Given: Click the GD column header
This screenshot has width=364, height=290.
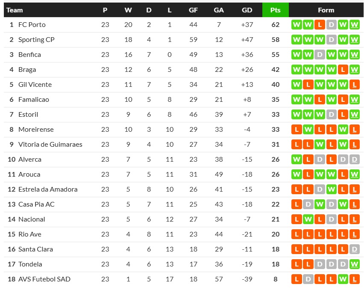Looking at the screenshot, I should click(x=247, y=10).
